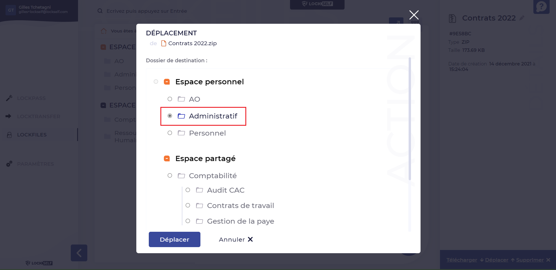Select the Personnel radio button
This screenshot has height=270, width=556.
170,133
